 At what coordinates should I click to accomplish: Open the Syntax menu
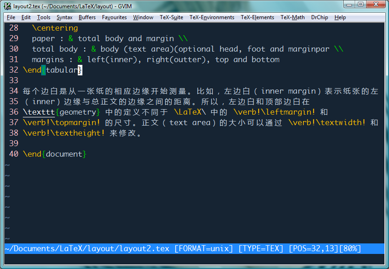[65, 17]
